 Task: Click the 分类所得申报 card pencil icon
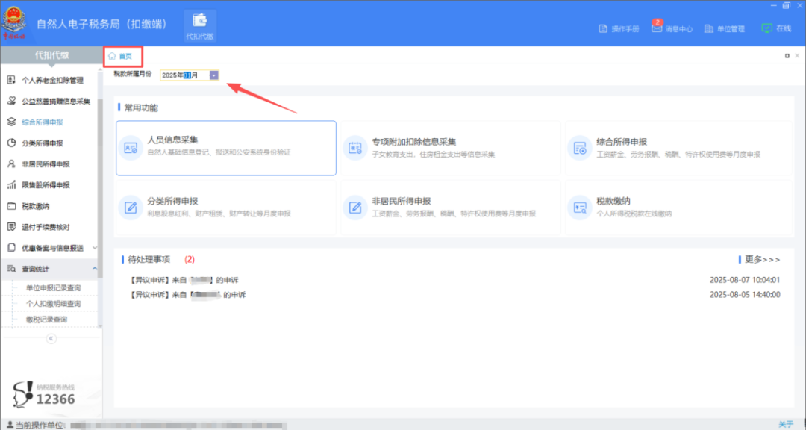(x=131, y=208)
